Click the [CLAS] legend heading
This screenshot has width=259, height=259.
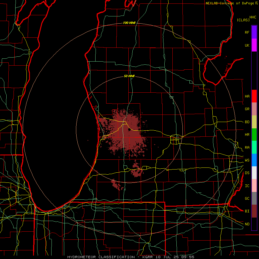tap(243, 20)
